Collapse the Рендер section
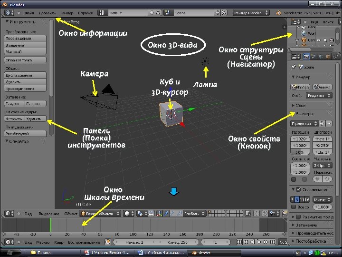The width and height of the screenshot is (342, 257). pyautogui.click(x=294, y=77)
